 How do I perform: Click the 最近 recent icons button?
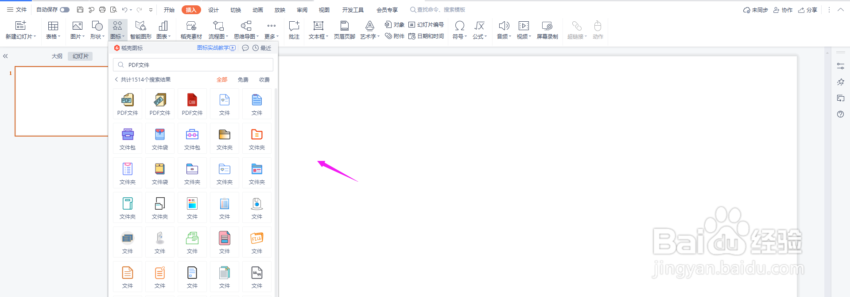tap(262, 48)
